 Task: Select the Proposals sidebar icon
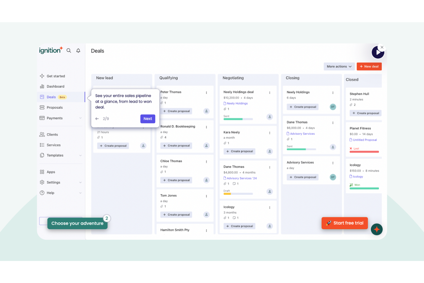42,107
